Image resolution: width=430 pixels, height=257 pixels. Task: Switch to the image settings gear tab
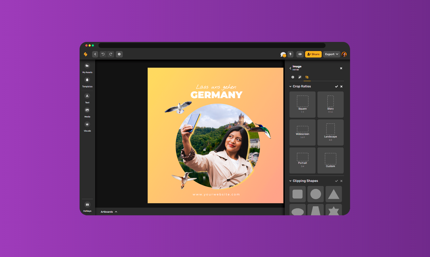pos(293,77)
